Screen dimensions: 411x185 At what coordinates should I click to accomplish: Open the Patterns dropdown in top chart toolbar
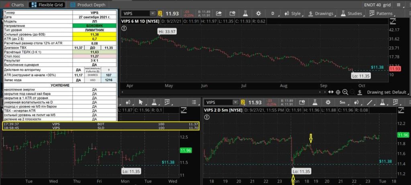(381, 14)
